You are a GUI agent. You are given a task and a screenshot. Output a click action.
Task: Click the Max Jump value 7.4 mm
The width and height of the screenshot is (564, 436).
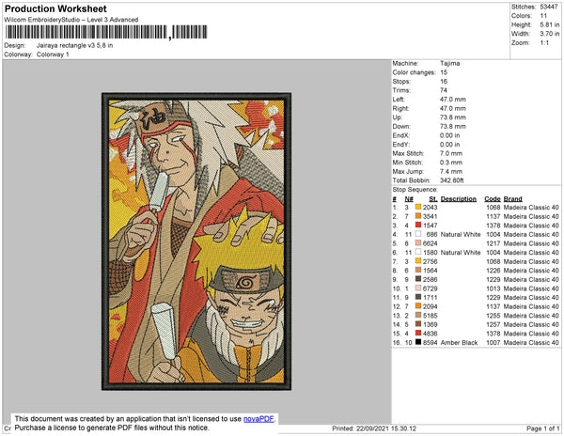pyautogui.click(x=451, y=171)
